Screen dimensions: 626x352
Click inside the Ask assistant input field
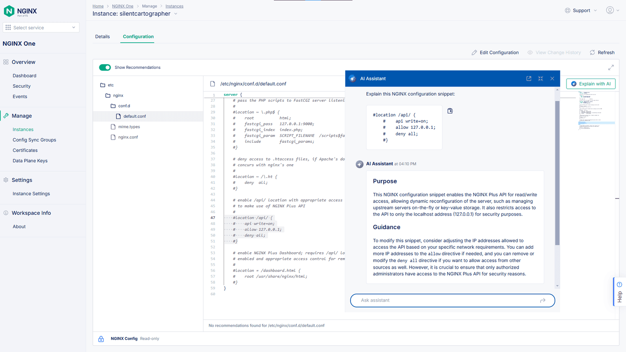(x=430, y=300)
